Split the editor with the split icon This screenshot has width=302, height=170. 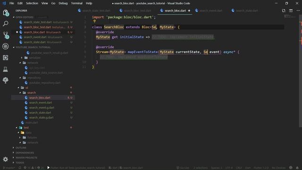291,10
